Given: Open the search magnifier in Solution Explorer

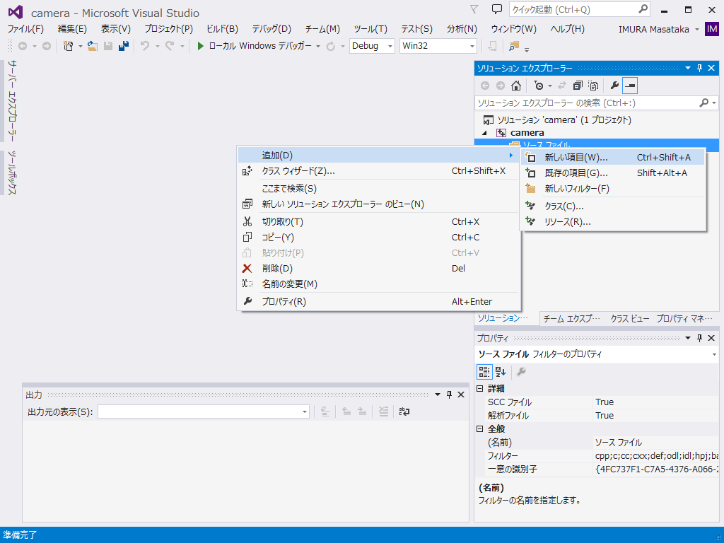Looking at the screenshot, I should (705, 103).
